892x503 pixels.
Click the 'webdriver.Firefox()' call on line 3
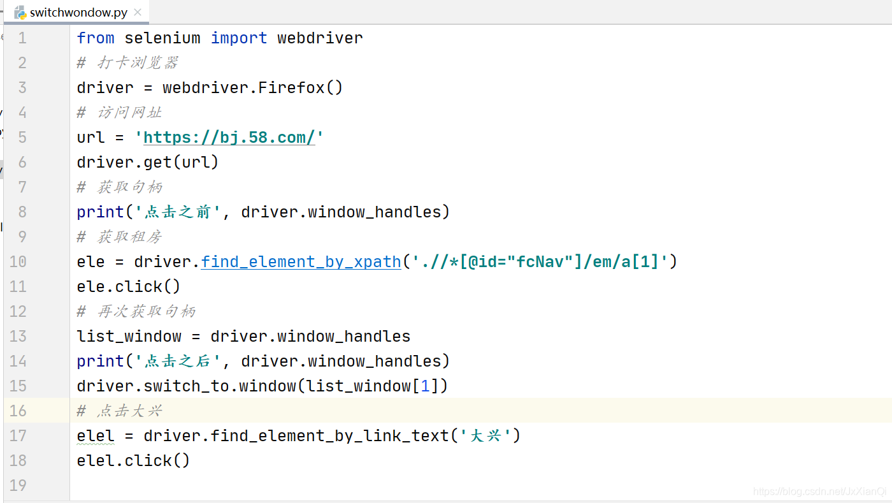pyautogui.click(x=253, y=87)
